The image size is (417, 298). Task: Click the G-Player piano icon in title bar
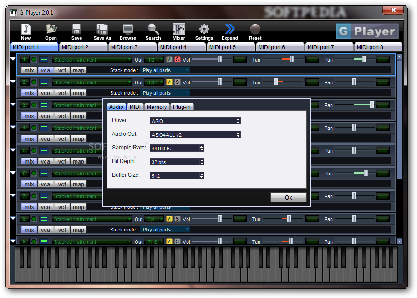[x=14, y=12]
